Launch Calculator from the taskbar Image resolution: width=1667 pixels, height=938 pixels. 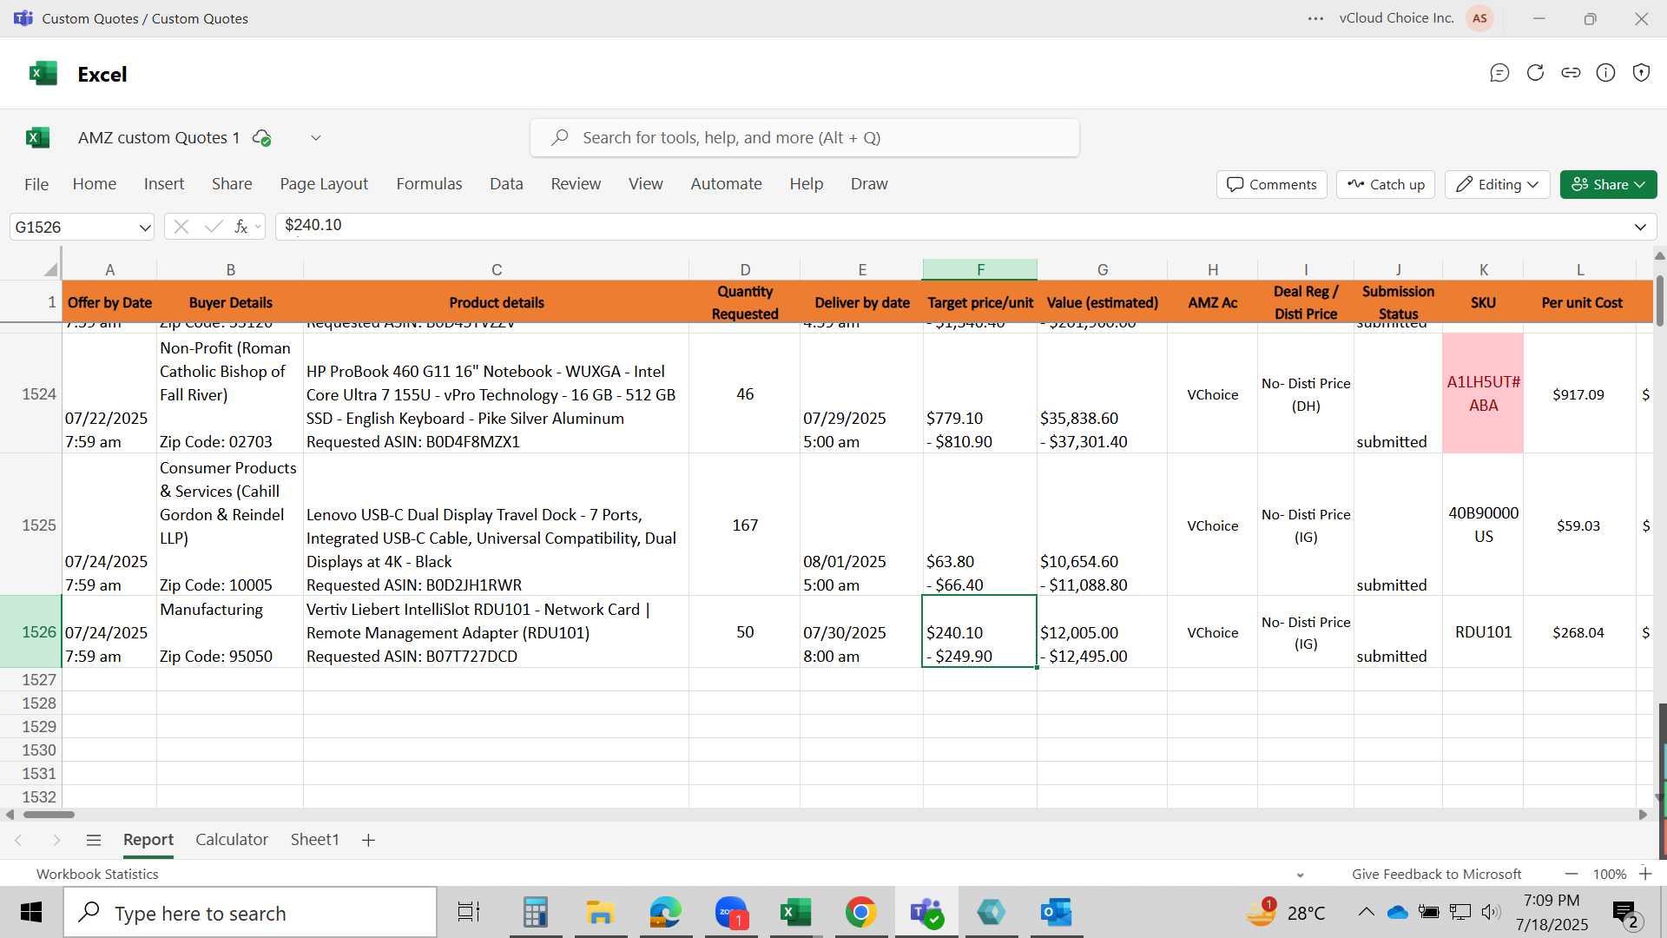535,913
